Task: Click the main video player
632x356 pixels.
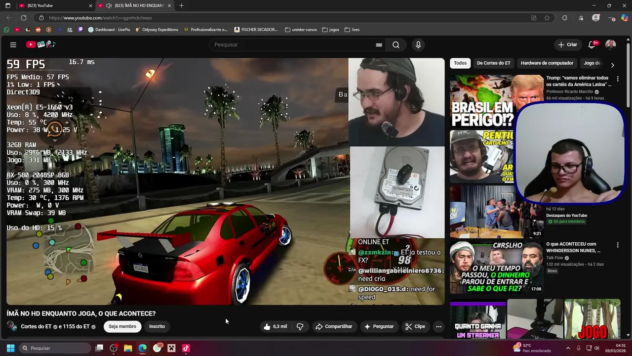Action: coord(226,181)
